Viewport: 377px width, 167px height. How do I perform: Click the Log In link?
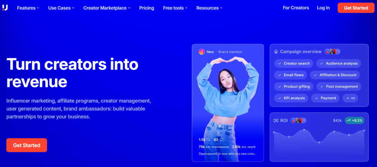coord(323,8)
